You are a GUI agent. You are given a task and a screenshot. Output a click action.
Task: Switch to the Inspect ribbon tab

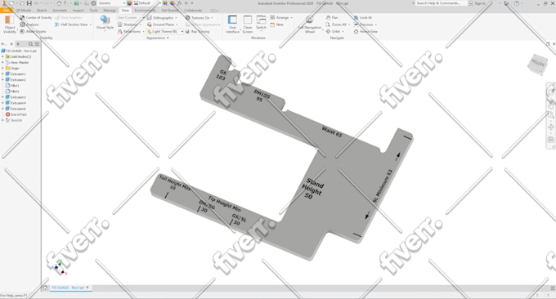click(x=78, y=11)
